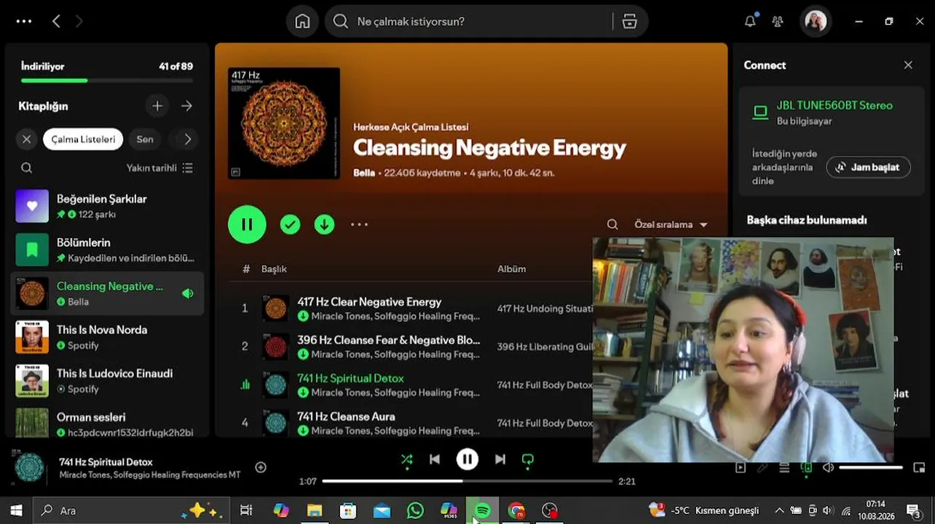Screen dimensions: 935x524
Task: Pause playback in the bottom player
Action: pos(467,459)
